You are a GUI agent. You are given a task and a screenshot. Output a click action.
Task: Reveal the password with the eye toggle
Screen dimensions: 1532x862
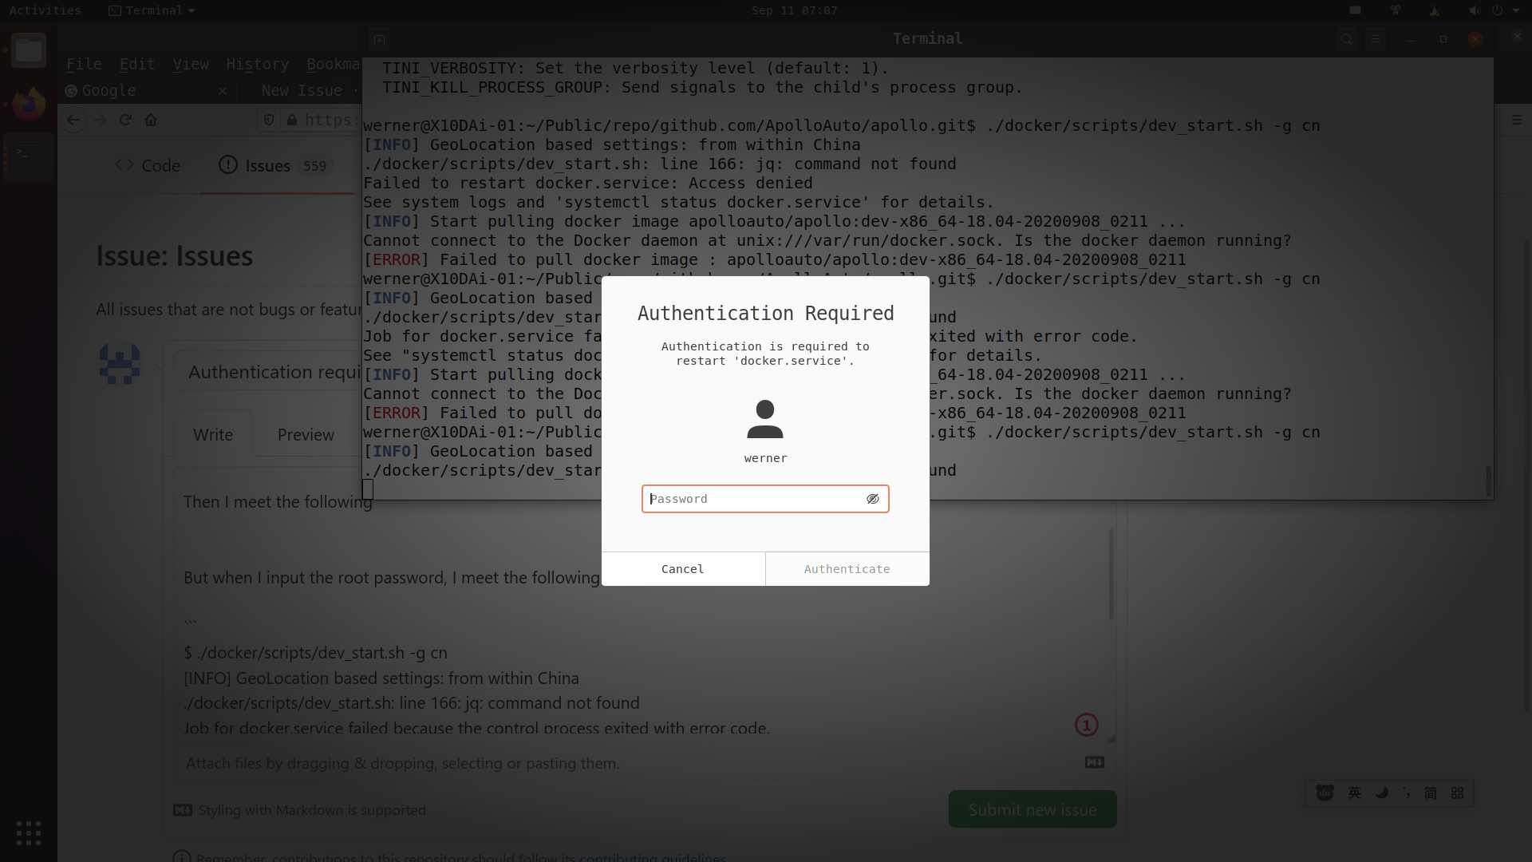(873, 499)
